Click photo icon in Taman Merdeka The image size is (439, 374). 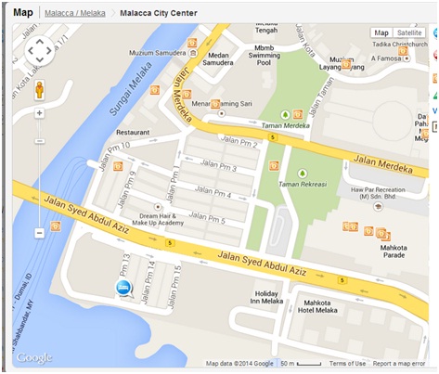(x=298, y=114)
